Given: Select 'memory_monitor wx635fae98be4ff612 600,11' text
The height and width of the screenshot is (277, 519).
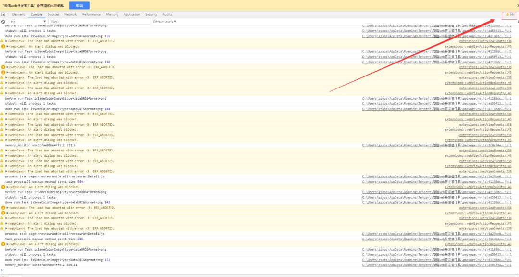Looking at the screenshot, I should click(x=41, y=265).
